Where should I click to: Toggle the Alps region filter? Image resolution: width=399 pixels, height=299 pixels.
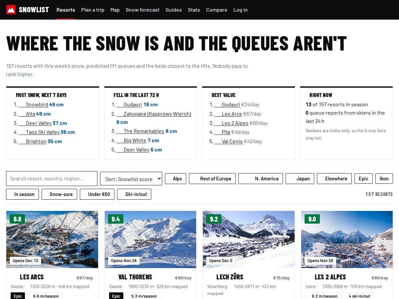(x=176, y=179)
